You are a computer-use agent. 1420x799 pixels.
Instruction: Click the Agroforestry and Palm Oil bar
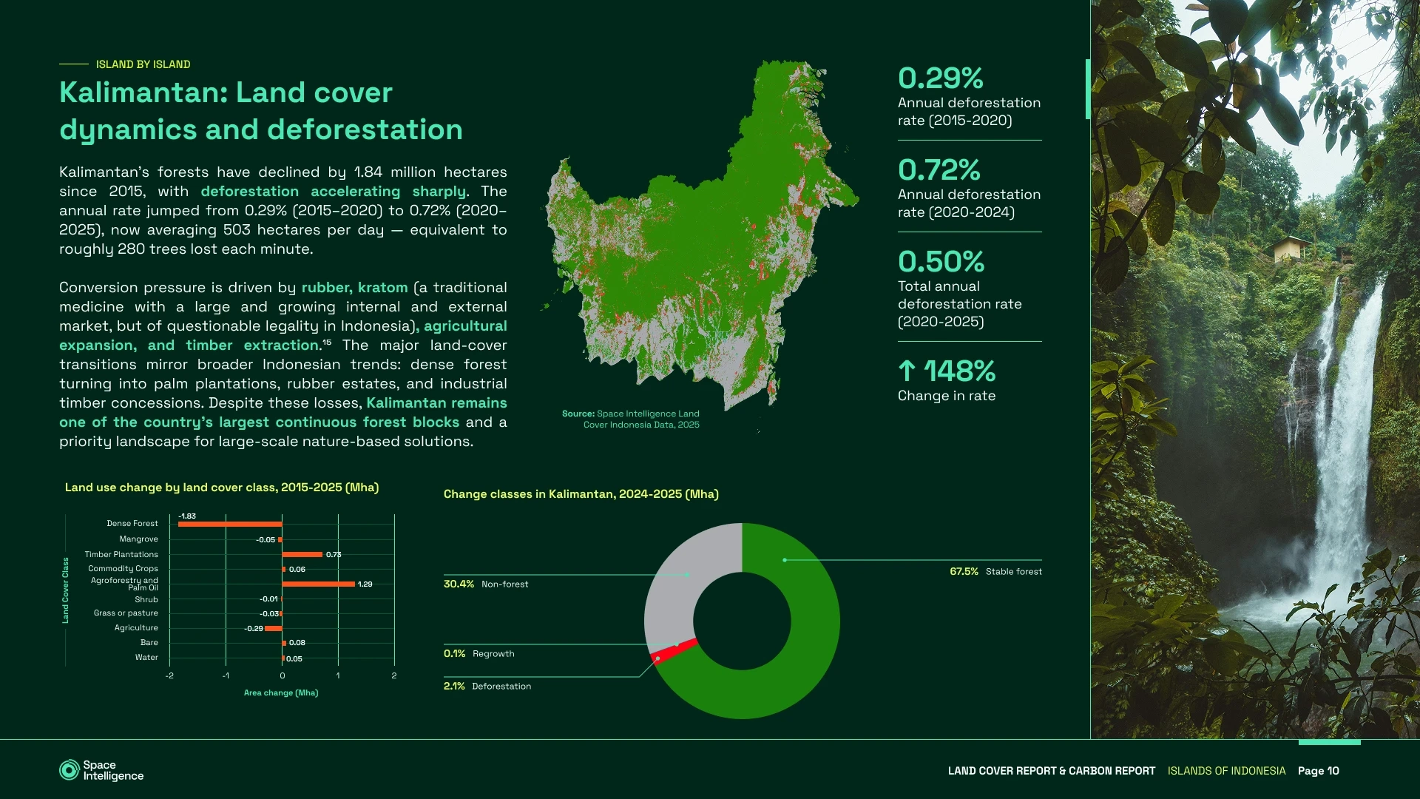[x=318, y=584]
